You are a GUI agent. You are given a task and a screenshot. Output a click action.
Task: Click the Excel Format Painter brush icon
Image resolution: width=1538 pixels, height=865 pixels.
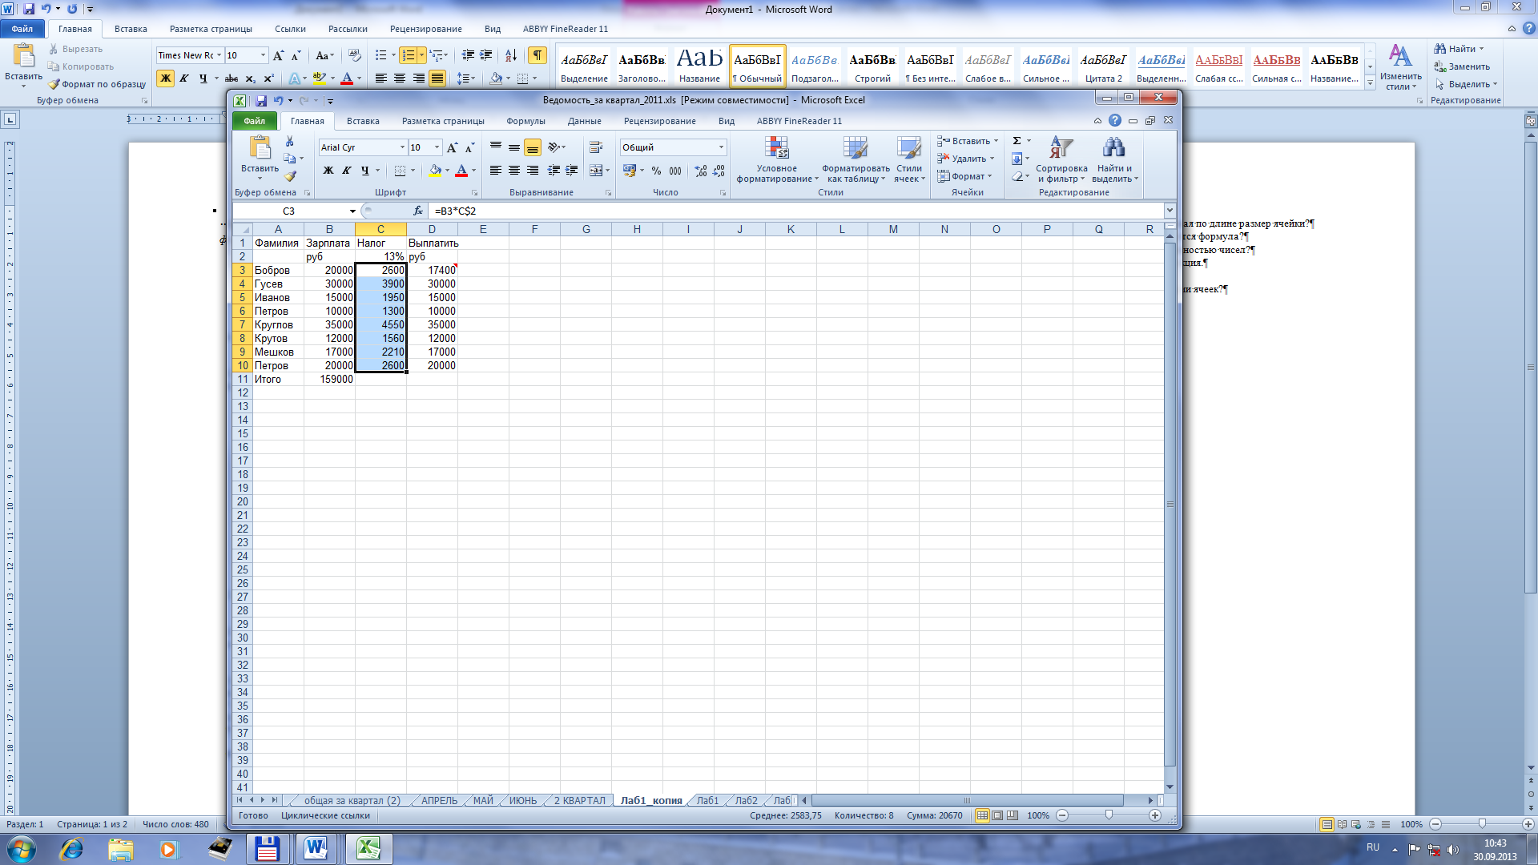point(290,176)
